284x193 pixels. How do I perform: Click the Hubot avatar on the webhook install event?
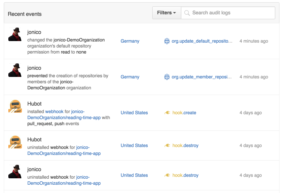pyautogui.click(x=15, y=106)
